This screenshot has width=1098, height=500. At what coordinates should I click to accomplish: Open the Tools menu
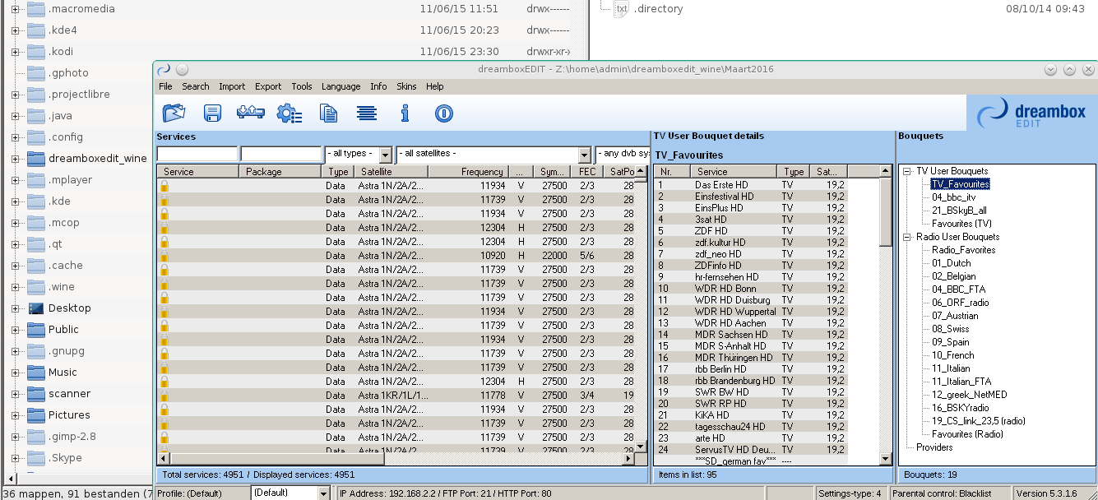click(x=302, y=86)
